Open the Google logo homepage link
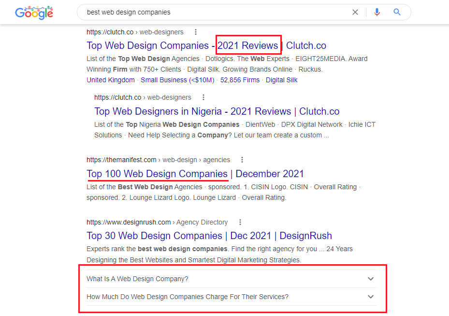 (x=34, y=13)
